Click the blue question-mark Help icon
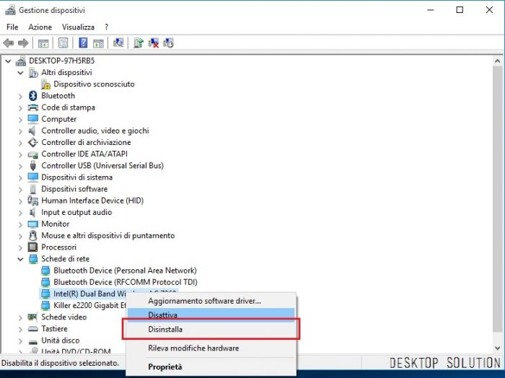Image resolution: width=505 pixels, height=378 pixels. 83,43
